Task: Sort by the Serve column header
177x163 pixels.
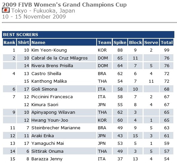Action: point(151,42)
